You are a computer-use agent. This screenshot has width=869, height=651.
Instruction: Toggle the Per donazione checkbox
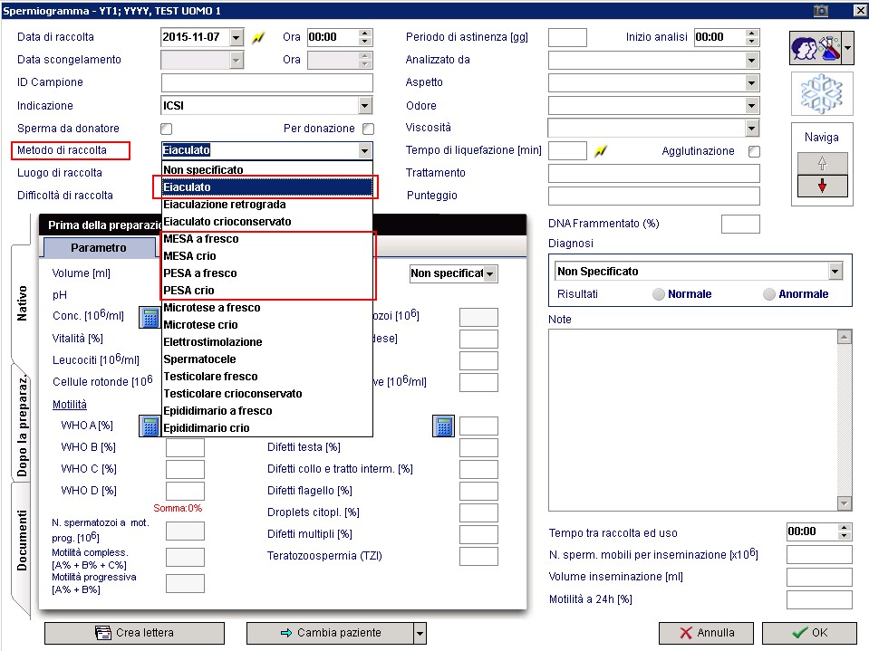[368, 129]
